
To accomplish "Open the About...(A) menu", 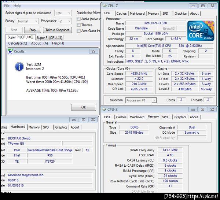I will 40,43.
